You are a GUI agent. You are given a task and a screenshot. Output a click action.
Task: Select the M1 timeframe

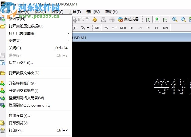(97, 28)
